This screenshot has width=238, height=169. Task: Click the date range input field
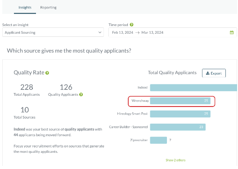tap(173, 32)
